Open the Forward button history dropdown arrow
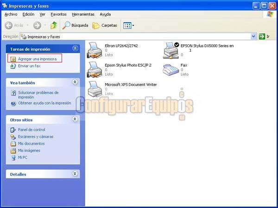The height and width of the screenshot is (208, 278). [x=45, y=25]
